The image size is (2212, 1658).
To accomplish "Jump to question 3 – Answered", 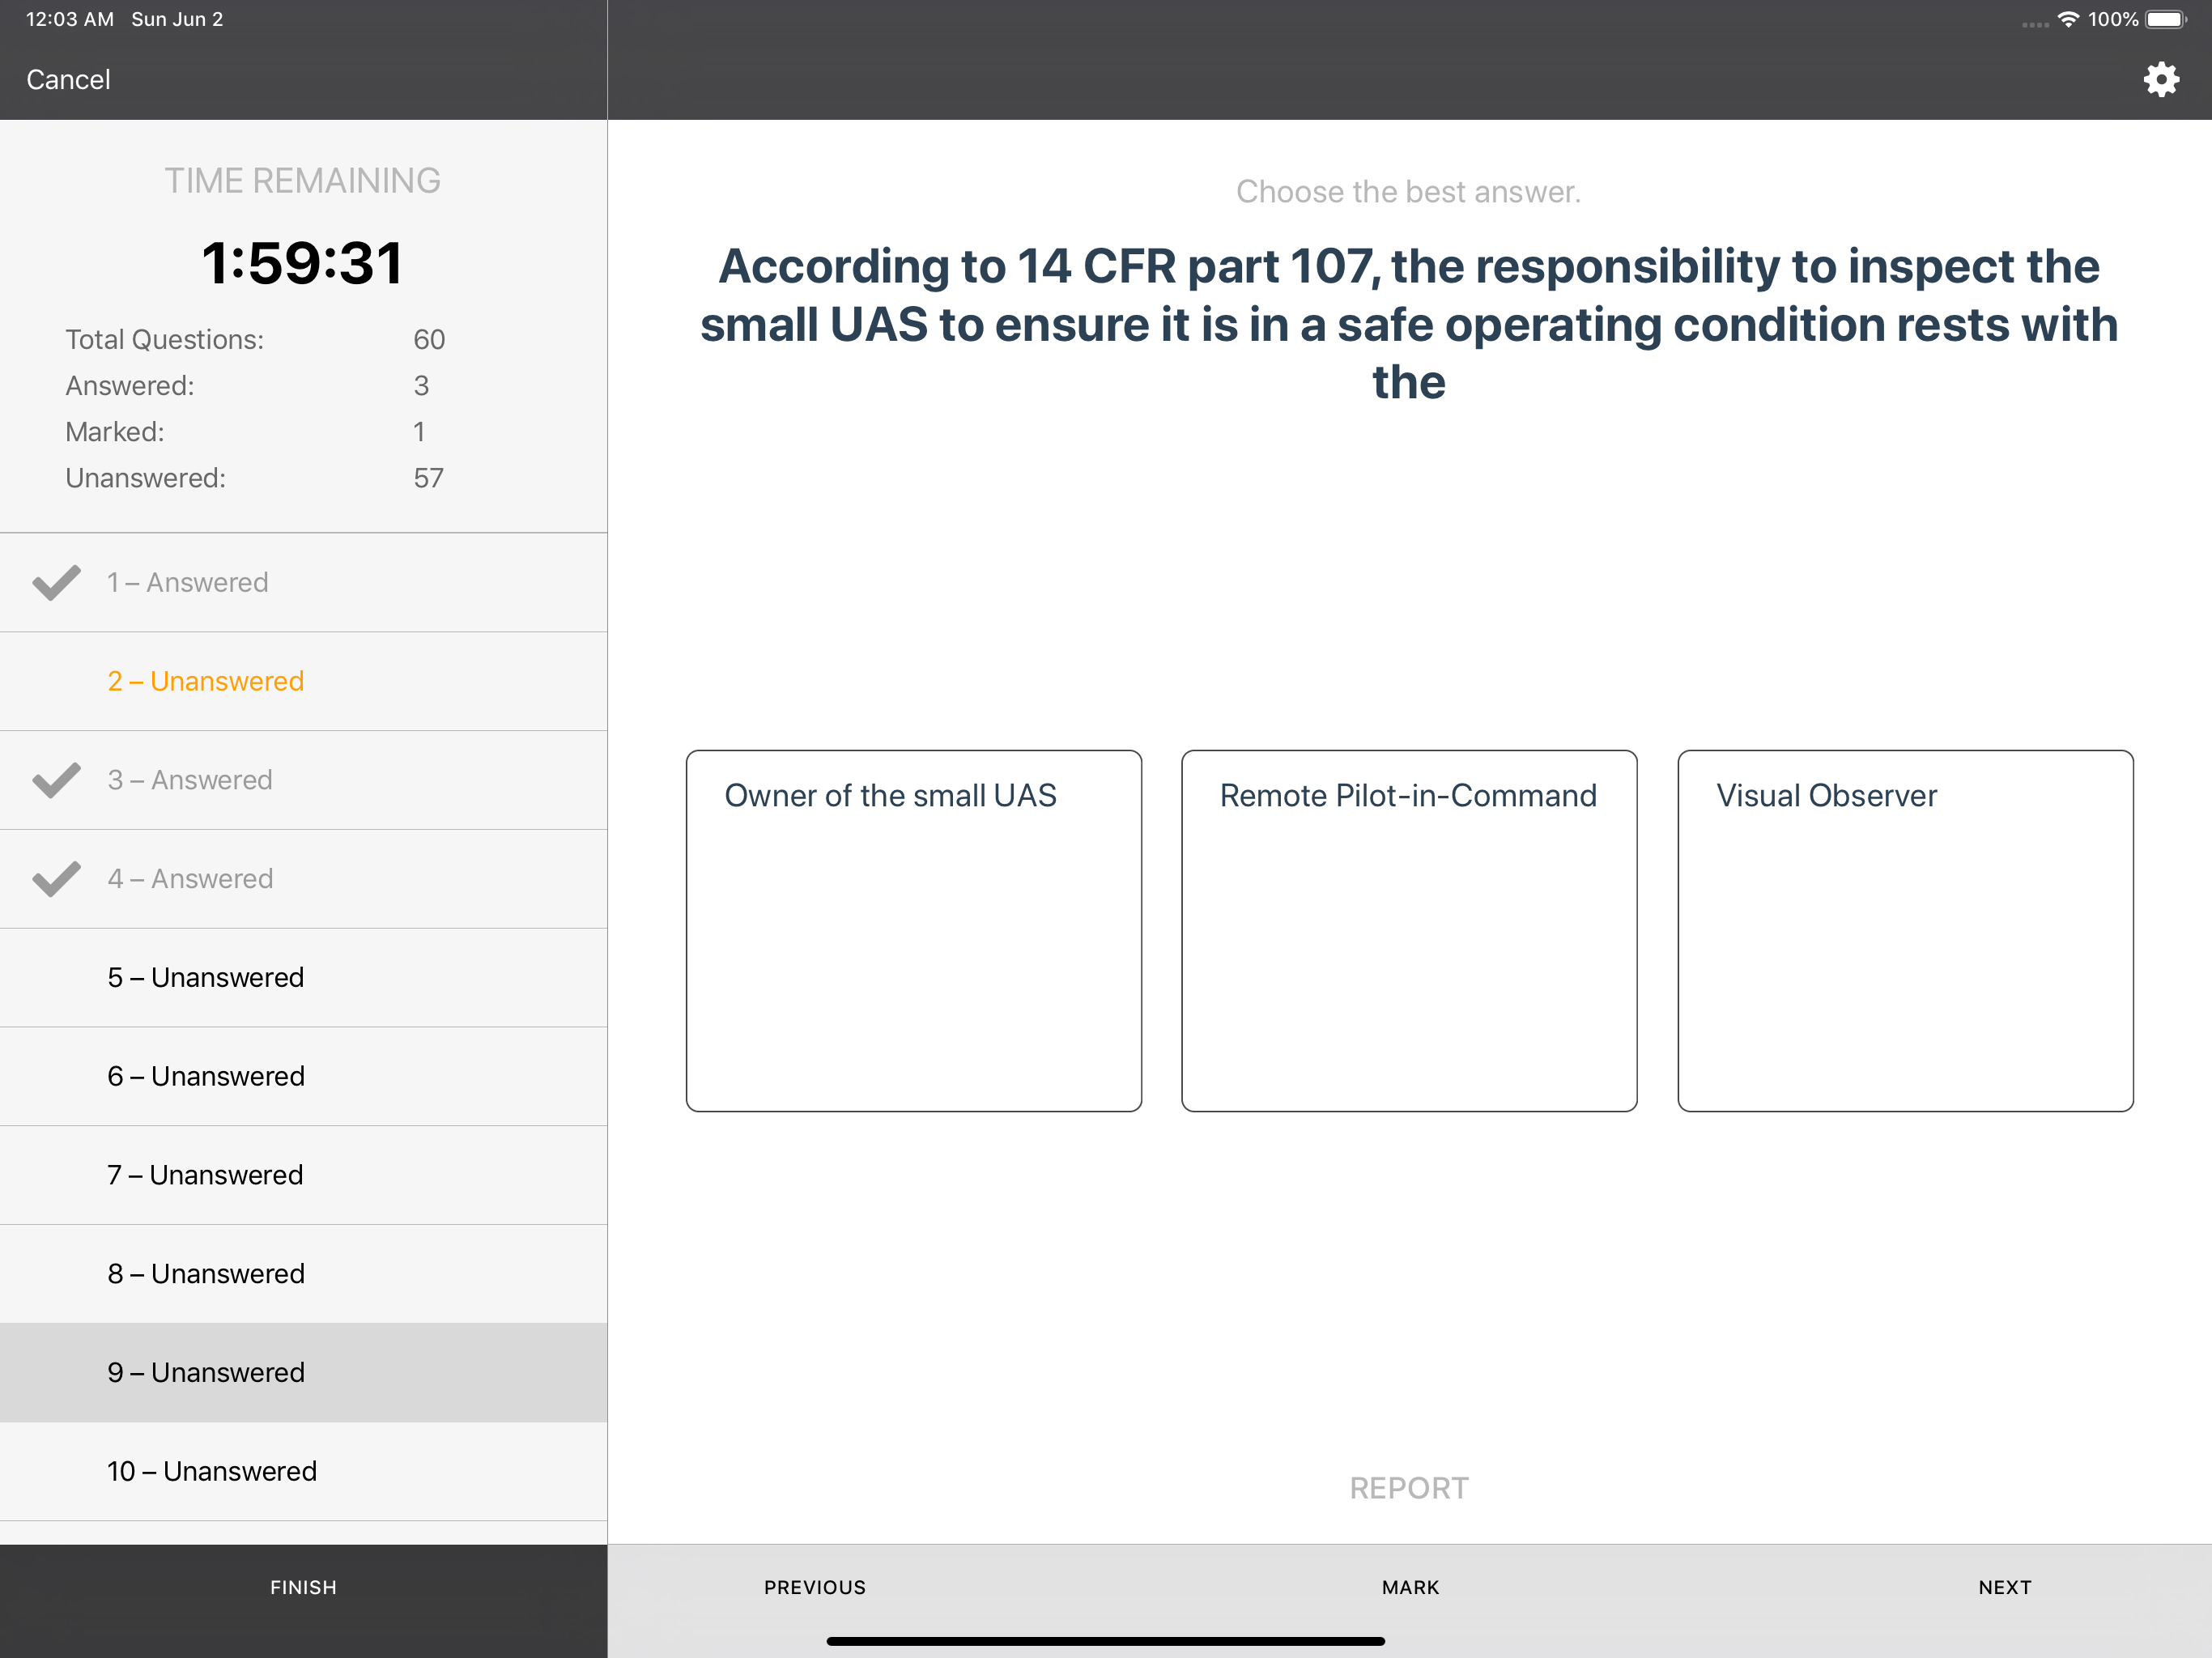I will (303, 780).
